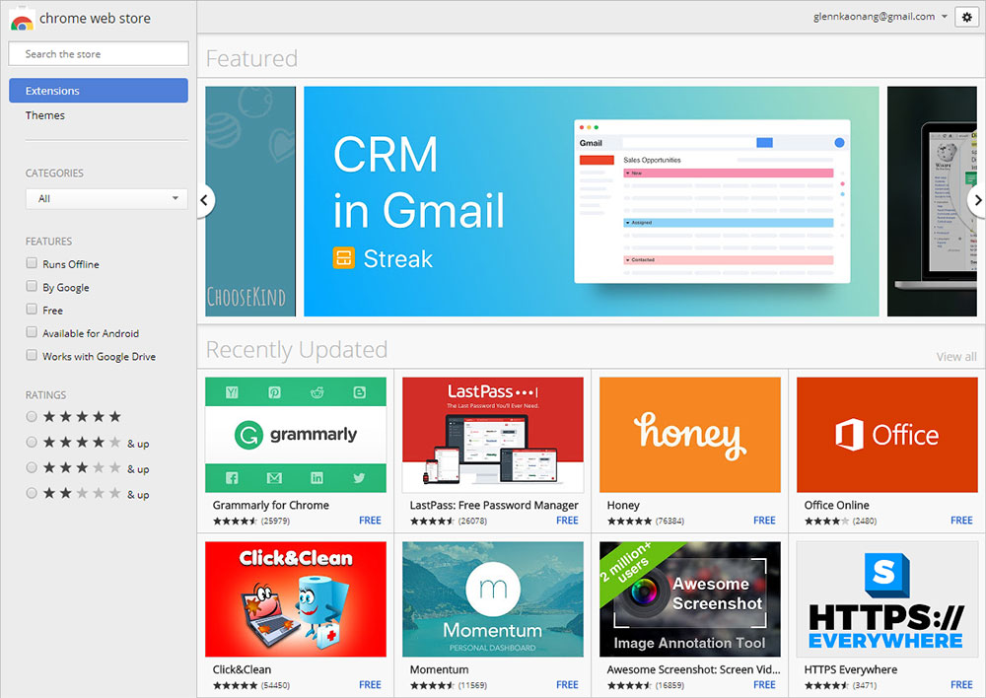986x698 pixels.
Task: Open the Momentum tile image
Action: click(492, 599)
